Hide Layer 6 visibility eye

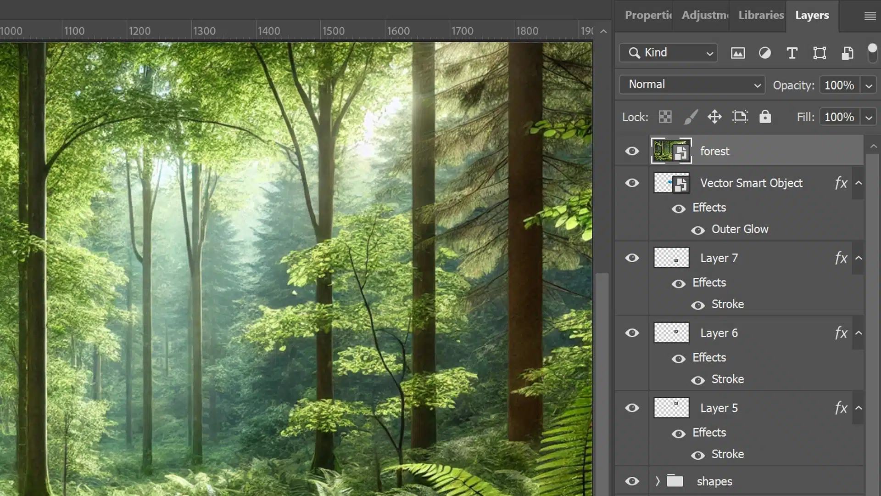pos(632,333)
